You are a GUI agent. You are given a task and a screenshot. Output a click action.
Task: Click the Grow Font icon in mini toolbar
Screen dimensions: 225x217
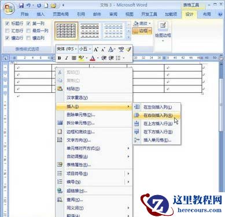(x=96, y=50)
